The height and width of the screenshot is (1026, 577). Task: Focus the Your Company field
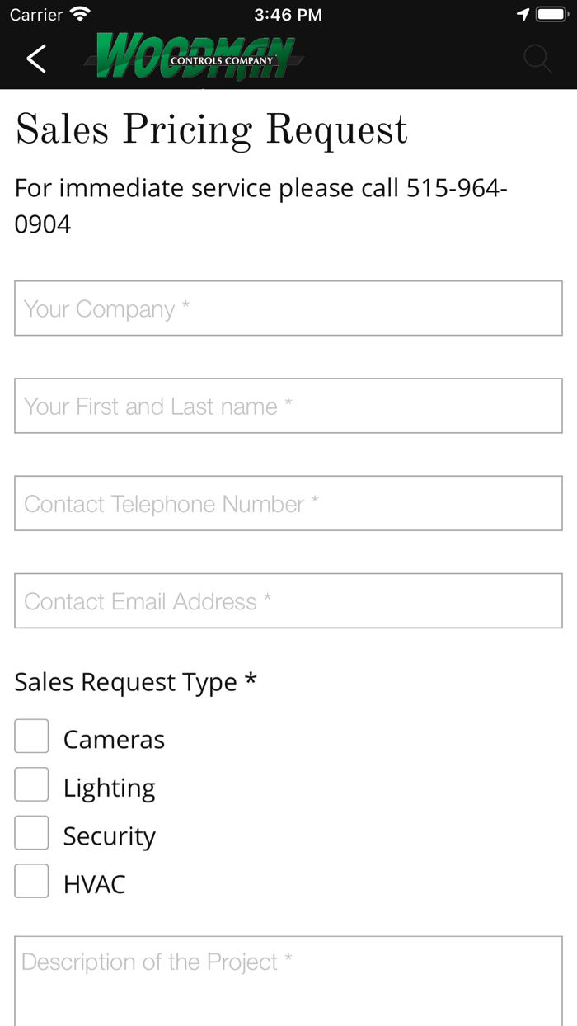[x=288, y=308]
